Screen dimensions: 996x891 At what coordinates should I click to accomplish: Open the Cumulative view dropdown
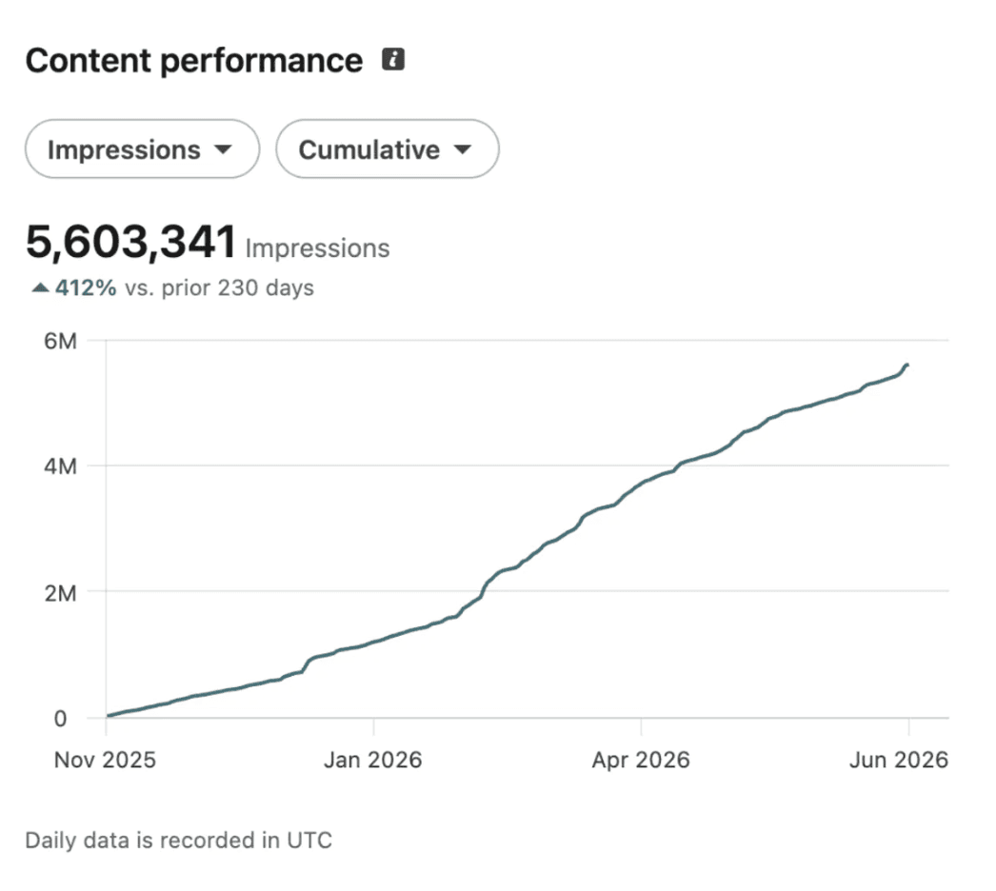[x=387, y=149]
